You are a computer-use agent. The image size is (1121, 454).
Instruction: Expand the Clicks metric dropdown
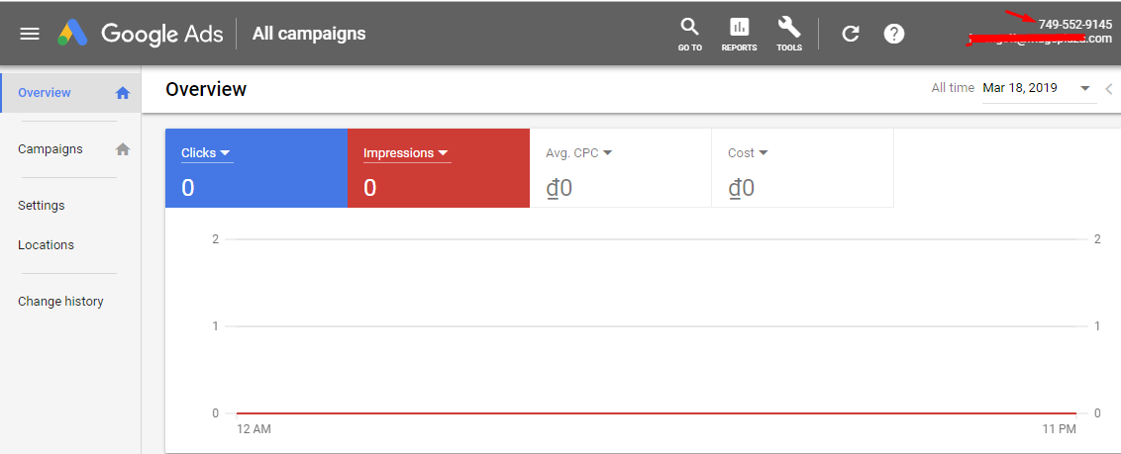pos(225,153)
